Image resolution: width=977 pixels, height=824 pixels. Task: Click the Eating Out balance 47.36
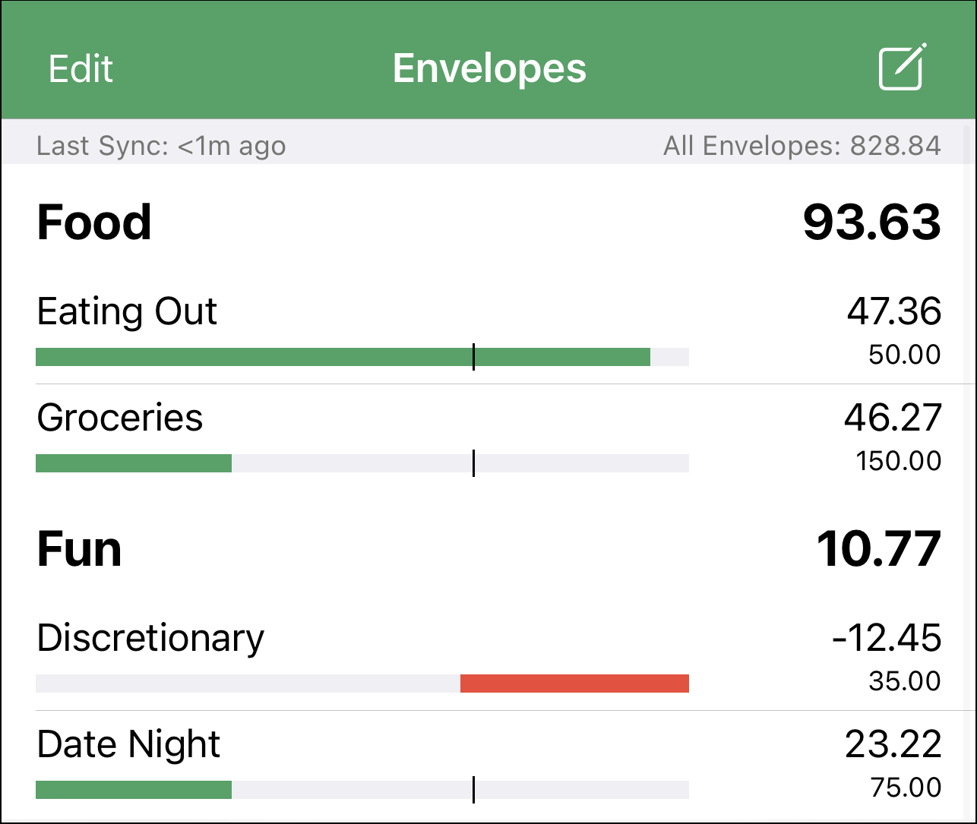(894, 311)
